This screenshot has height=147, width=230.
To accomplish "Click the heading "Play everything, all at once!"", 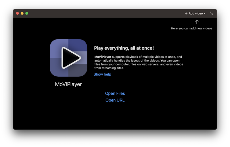I will click(x=124, y=48).
